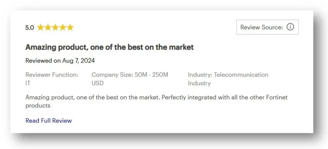
Task: Click the USD currency text
Action: [x=97, y=83]
